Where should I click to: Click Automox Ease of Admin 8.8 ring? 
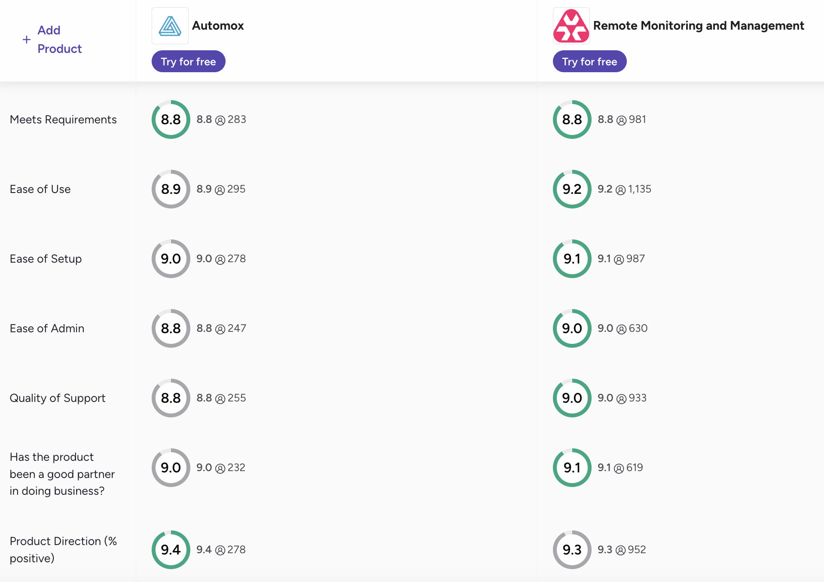click(171, 328)
